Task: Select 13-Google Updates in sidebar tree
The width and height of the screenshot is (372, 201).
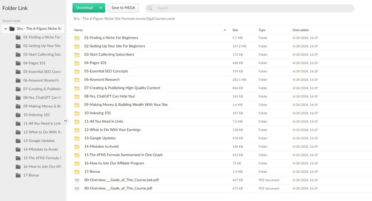Action: pos(39,140)
